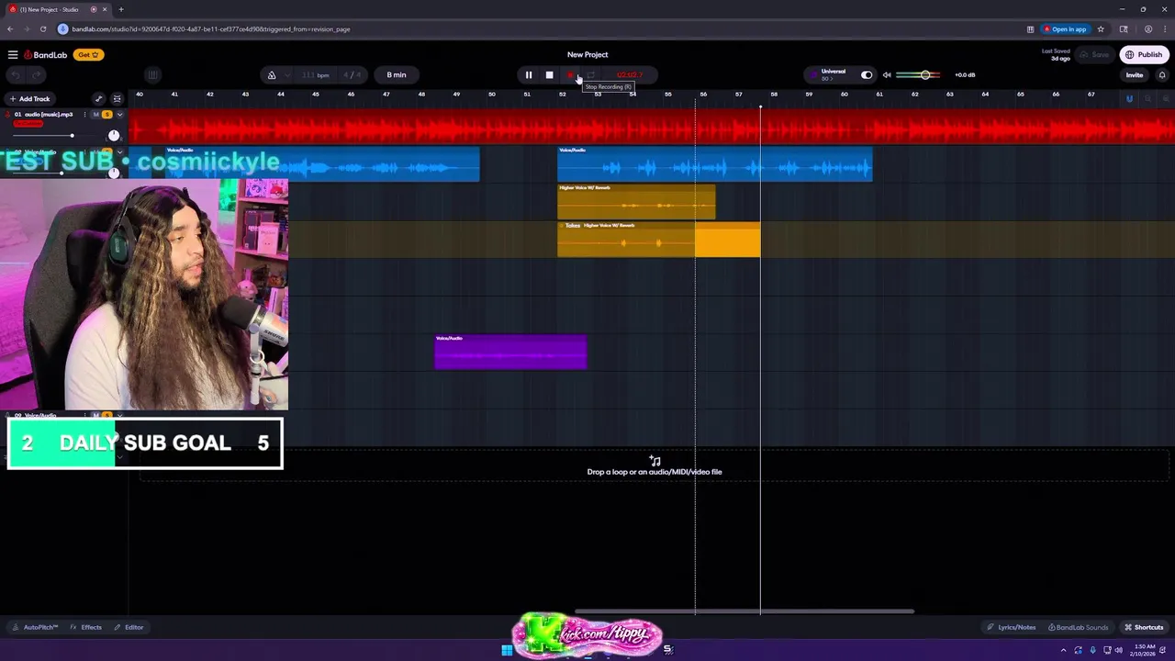
Task: Click the Drop a loop import area
Action: pos(655,465)
